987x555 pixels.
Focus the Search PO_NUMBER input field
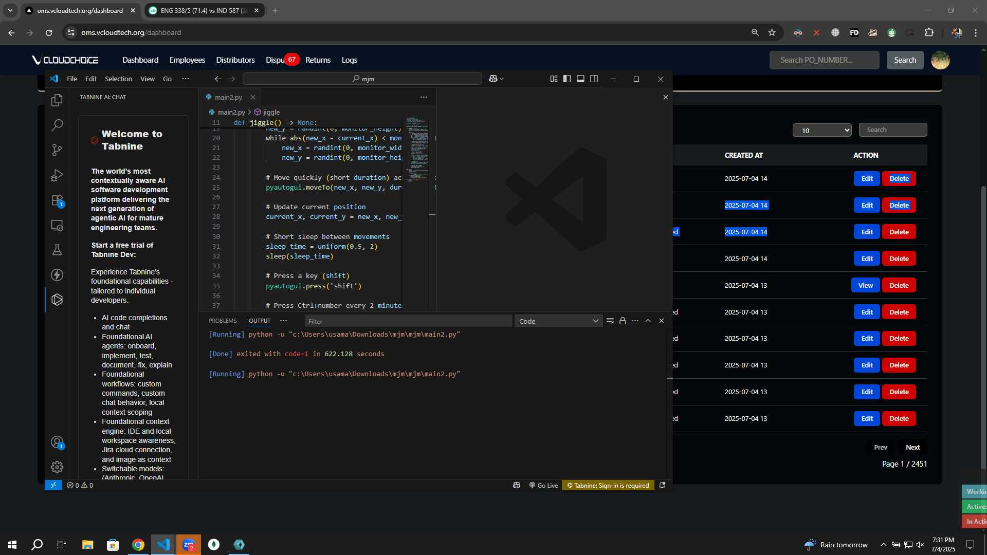[x=824, y=60]
